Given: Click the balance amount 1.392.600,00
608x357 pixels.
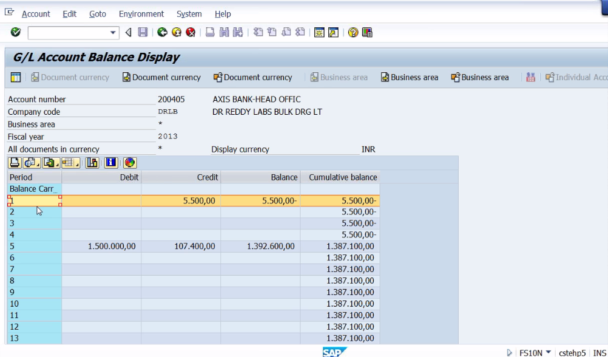Looking at the screenshot, I should pos(271,246).
